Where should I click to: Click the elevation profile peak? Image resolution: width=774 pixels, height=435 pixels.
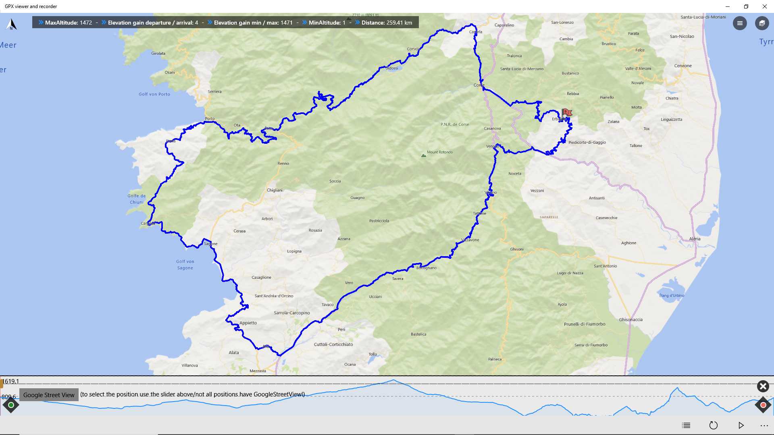pyautogui.click(x=393, y=380)
